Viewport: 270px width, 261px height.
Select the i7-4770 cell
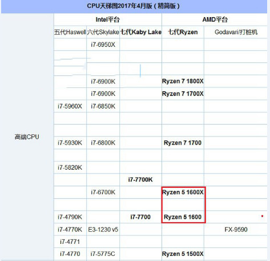coord(70,254)
